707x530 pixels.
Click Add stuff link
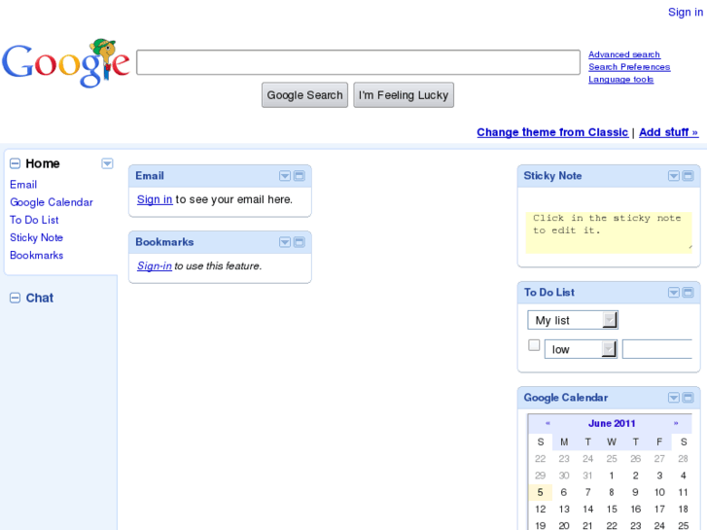tap(669, 132)
